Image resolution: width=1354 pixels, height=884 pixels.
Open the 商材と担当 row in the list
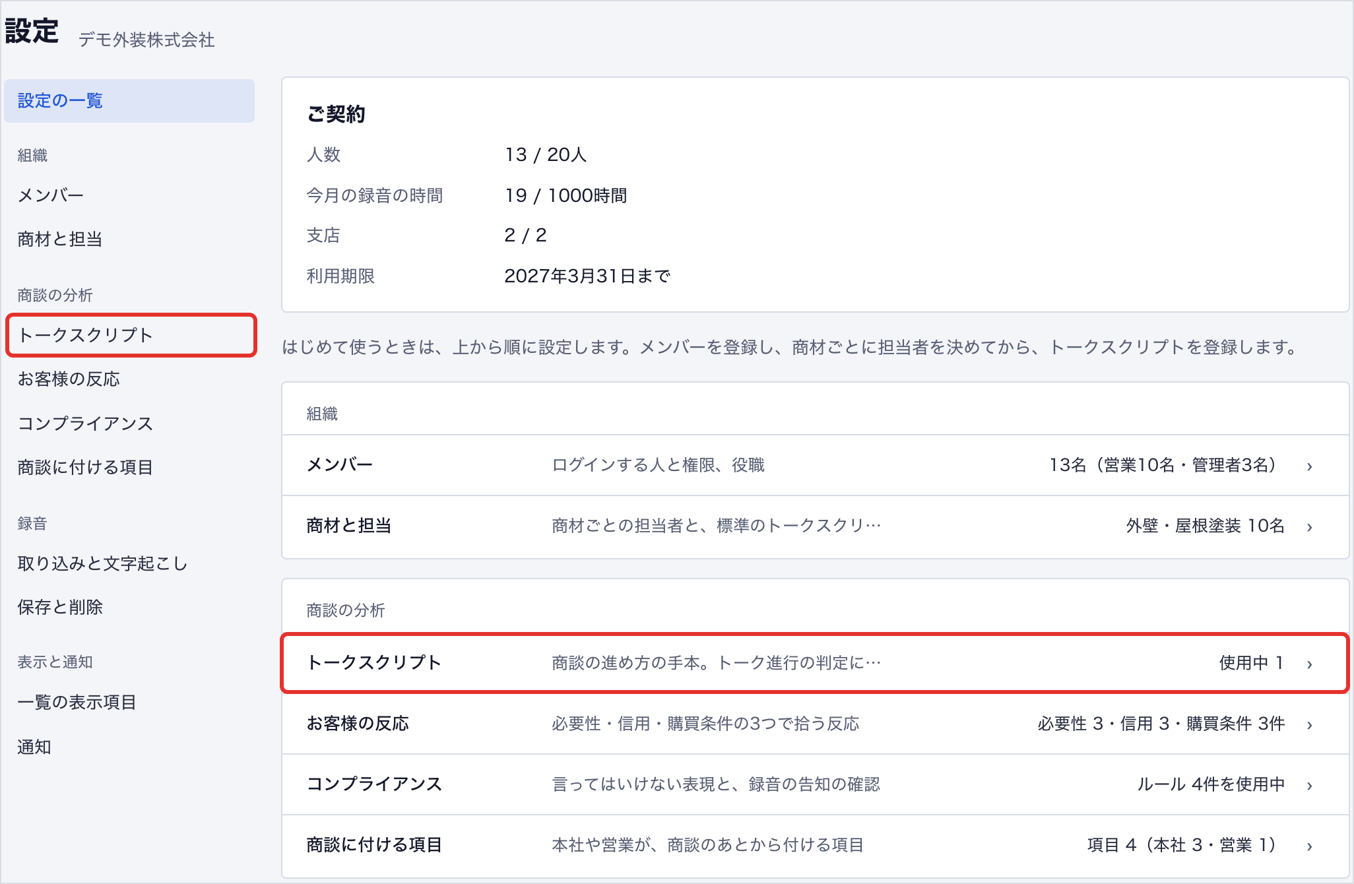coord(815,526)
